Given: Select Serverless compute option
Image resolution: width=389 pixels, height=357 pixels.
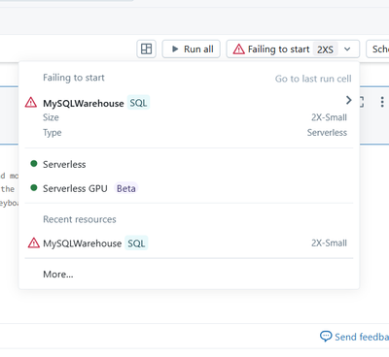Looking at the screenshot, I should pos(189,164).
